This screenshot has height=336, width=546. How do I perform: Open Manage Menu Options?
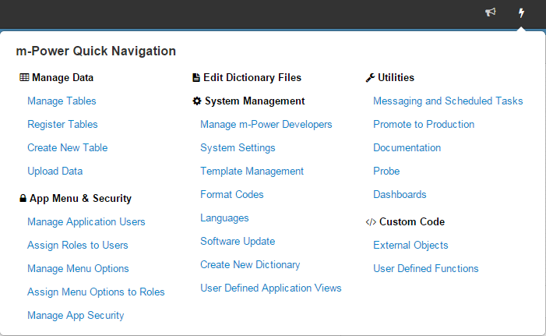pyautogui.click(x=78, y=268)
